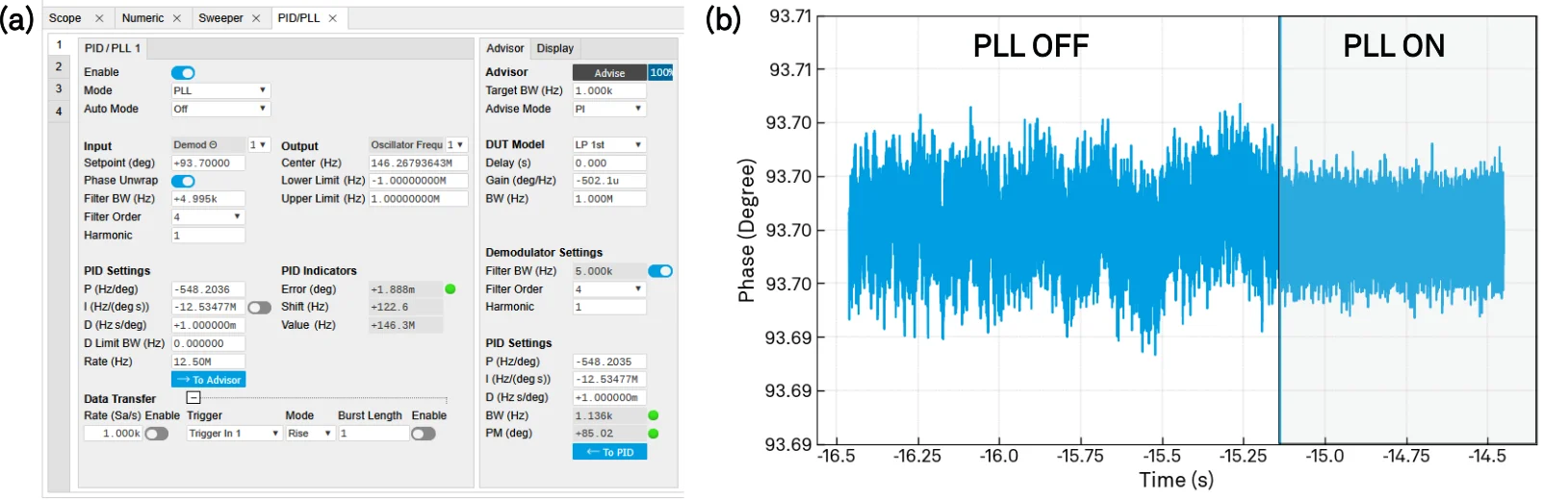Image resolution: width=1545 pixels, height=500 pixels.
Task: Click the PID Rate (Hz) field
Action: tap(208, 362)
